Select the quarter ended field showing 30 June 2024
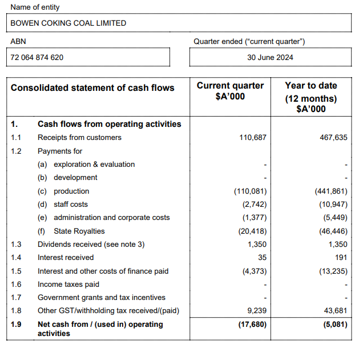Image resolution: width=355 pixels, height=344 pixels. pyautogui.click(x=270, y=57)
